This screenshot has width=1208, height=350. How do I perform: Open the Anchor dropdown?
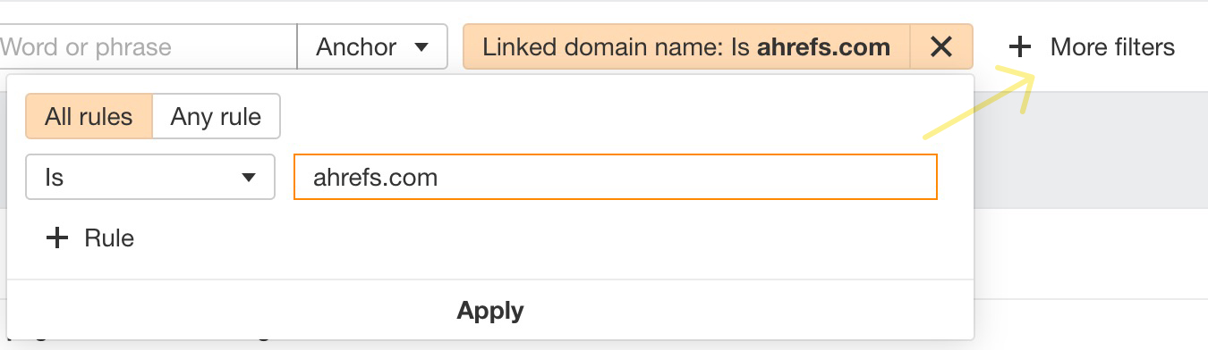372,46
